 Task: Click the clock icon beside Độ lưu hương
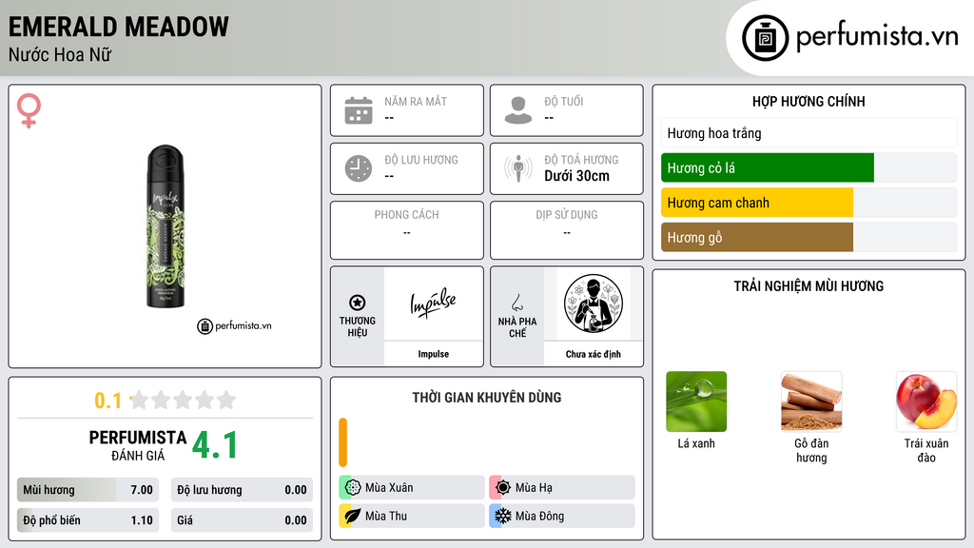(x=359, y=168)
